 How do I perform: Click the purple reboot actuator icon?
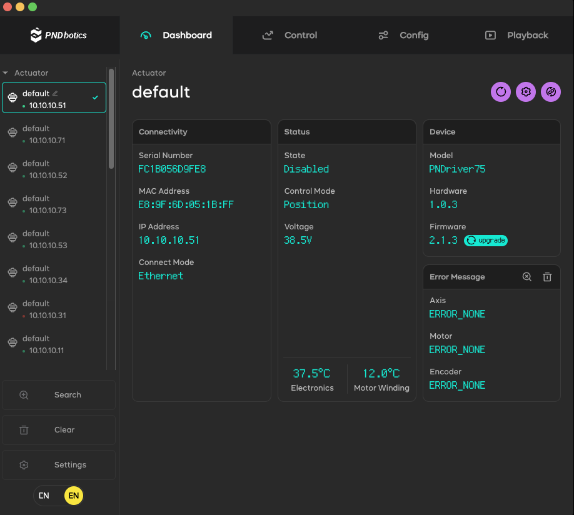501,91
